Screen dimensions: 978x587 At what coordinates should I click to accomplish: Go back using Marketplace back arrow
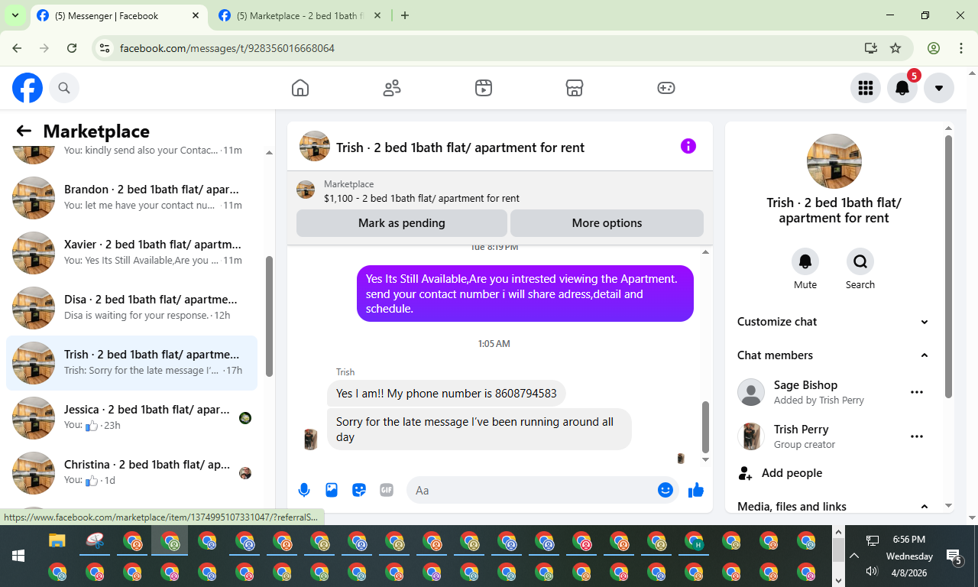click(24, 131)
